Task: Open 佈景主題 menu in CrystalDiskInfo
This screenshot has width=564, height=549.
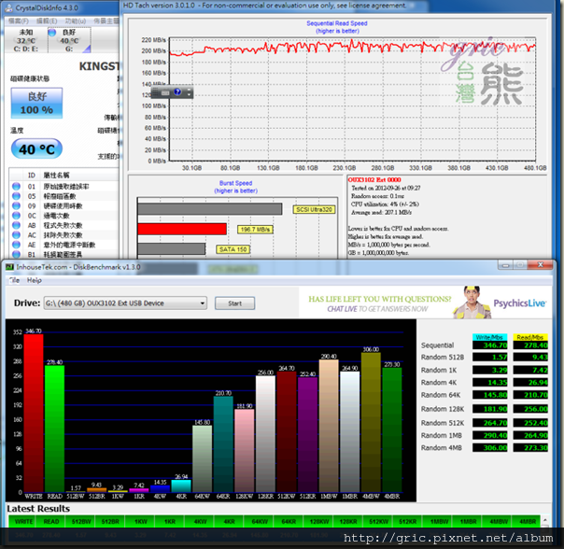Action: pyautogui.click(x=106, y=21)
